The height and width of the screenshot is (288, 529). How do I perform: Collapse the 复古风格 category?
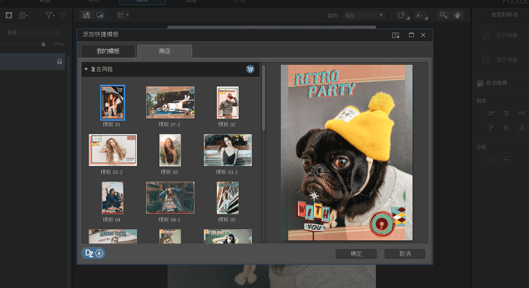[x=86, y=69]
